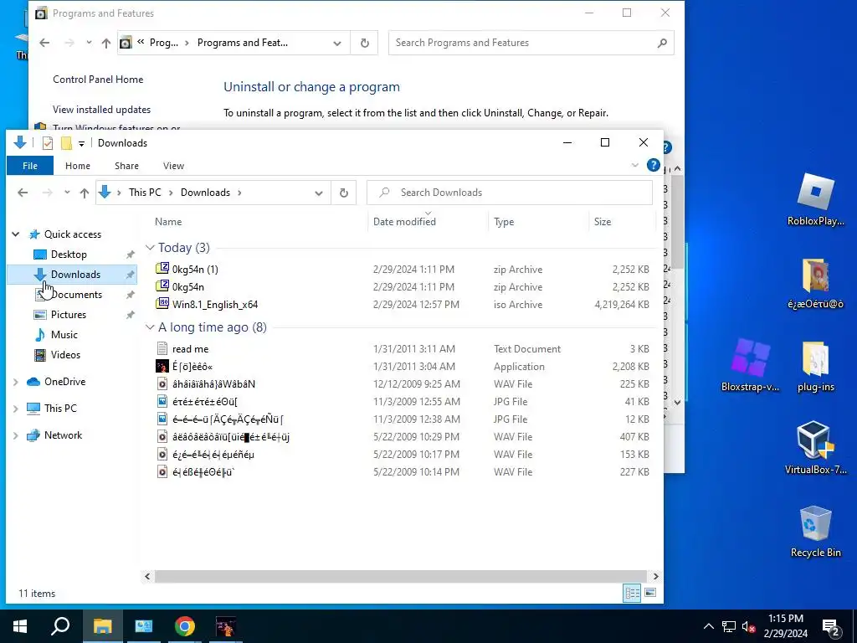Viewport: 857px width, 643px height.
Task: Open the notification center icon
Action: 831,626
